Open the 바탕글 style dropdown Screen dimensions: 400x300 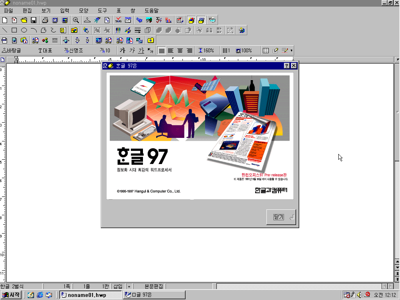[x=11, y=50]
